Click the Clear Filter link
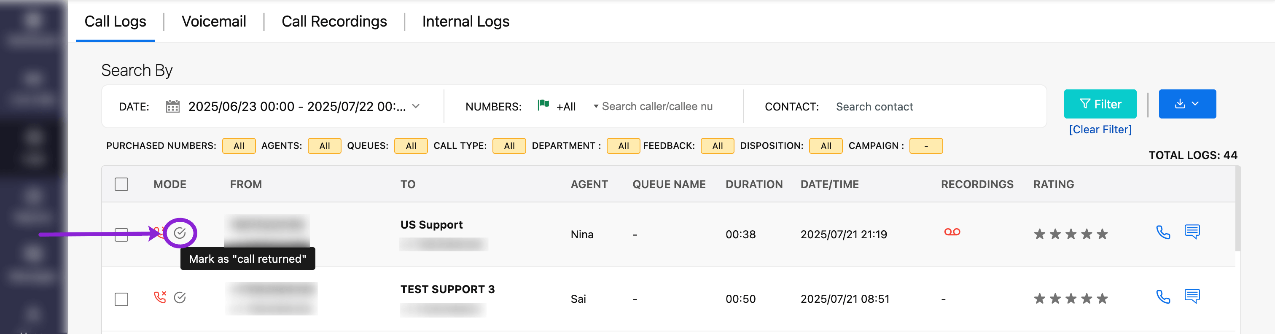 pos(1100,129)
